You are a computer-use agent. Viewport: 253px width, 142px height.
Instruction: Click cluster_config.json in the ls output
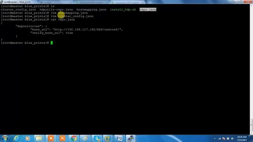[x=19, y=9]
